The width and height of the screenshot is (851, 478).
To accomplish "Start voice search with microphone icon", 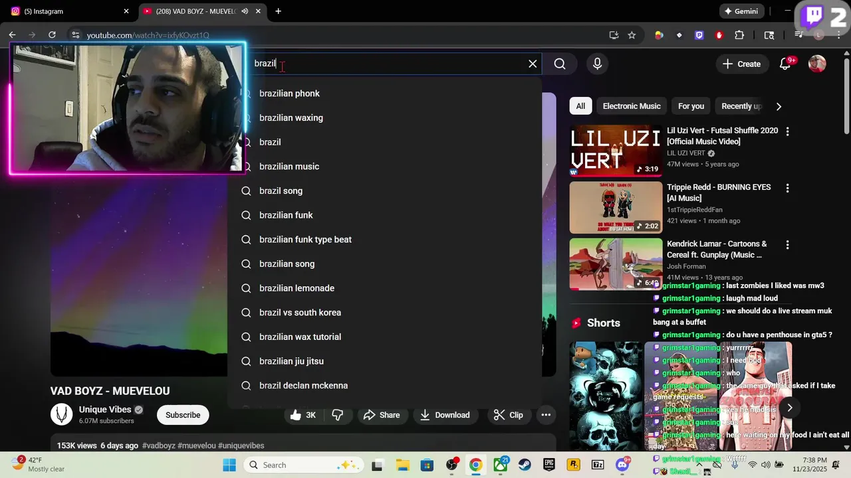I will (x=597, y=64).
